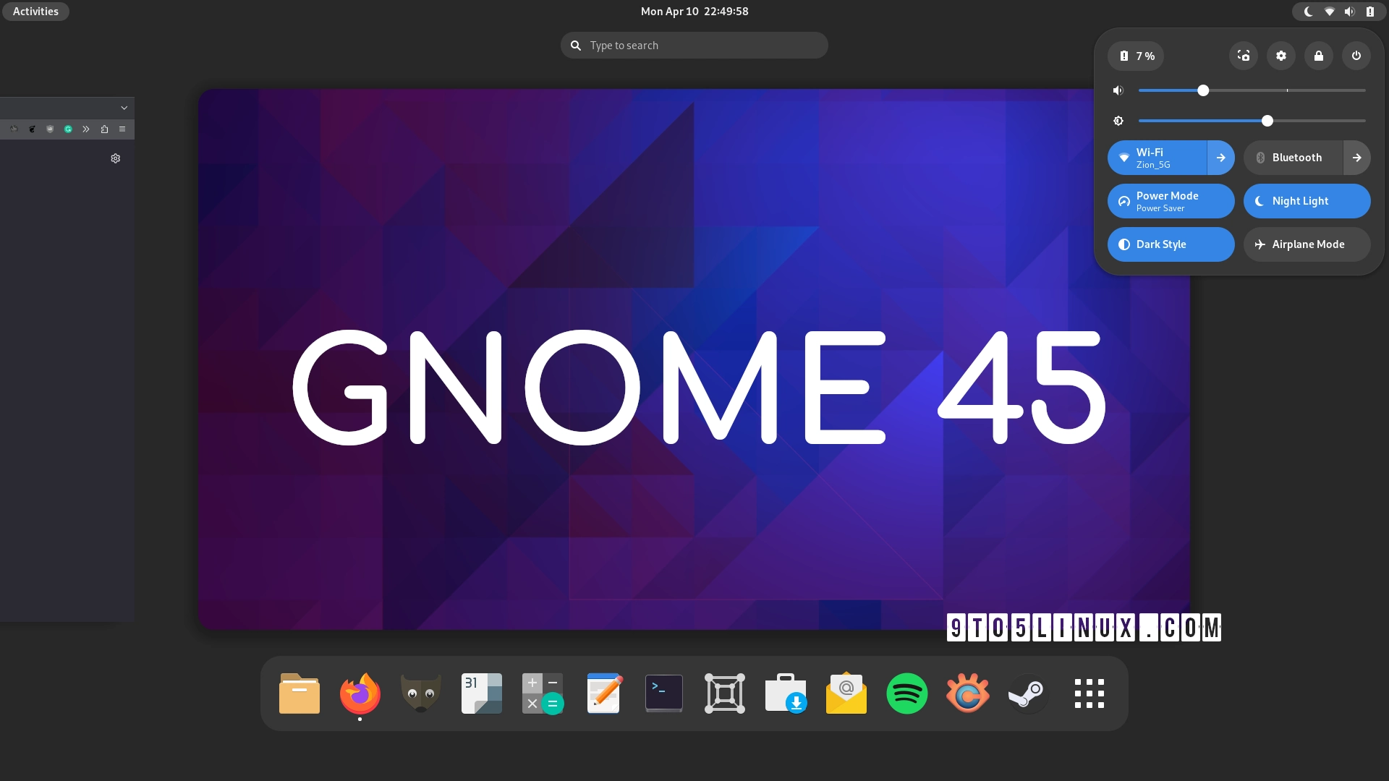1389x781 pixels.
Task: Open the Calendar app from the dock
Action: coord(481,693)
